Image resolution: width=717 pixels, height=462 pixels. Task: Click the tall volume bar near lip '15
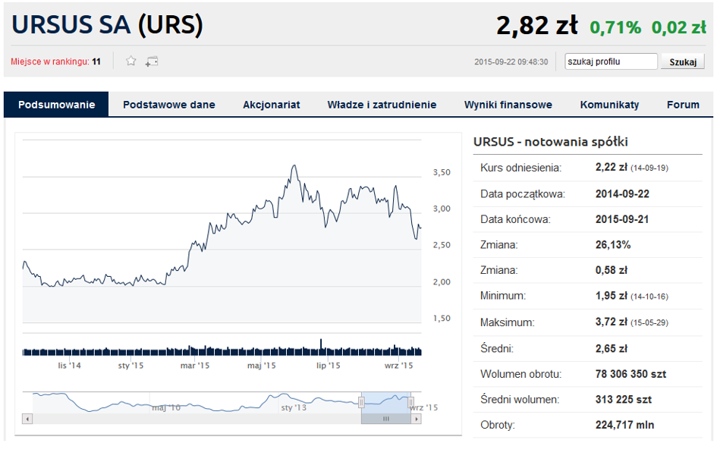click(321, 347)
